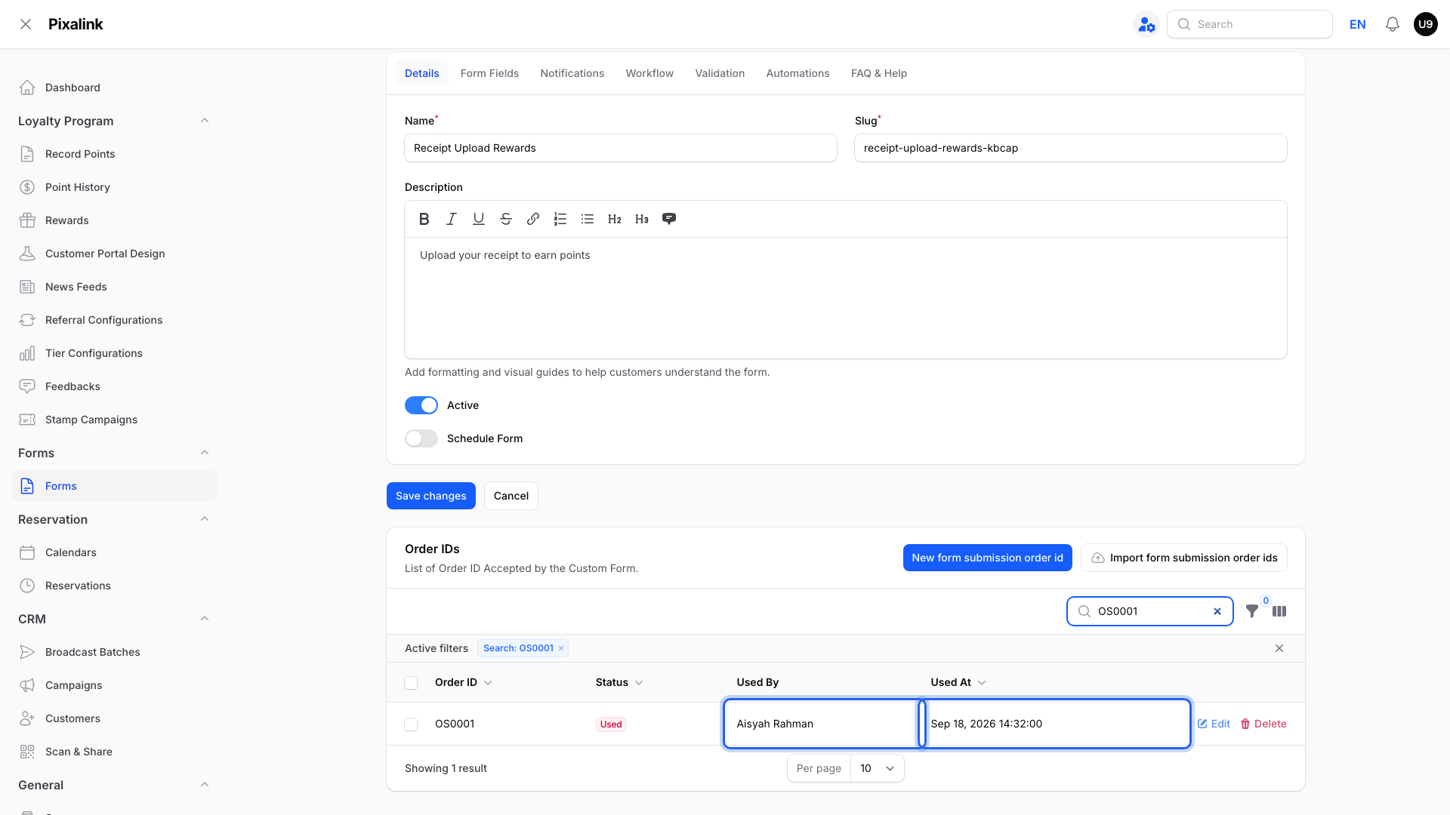Viewport: 1450px width, 815px height.
Task: Clear the OS0001 search text
Action: click(x=1217, y=611)
